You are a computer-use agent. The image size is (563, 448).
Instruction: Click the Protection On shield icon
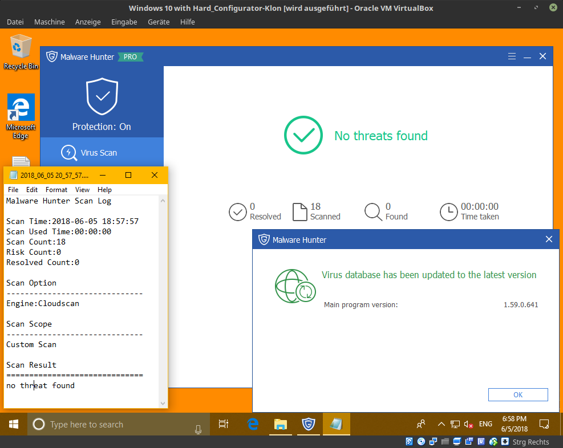pyautogui.click(x=102, y=96)
